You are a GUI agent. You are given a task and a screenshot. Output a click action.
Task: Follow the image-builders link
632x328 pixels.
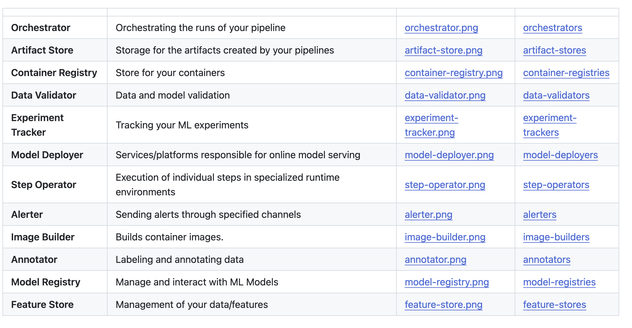[x=556, y=237]
